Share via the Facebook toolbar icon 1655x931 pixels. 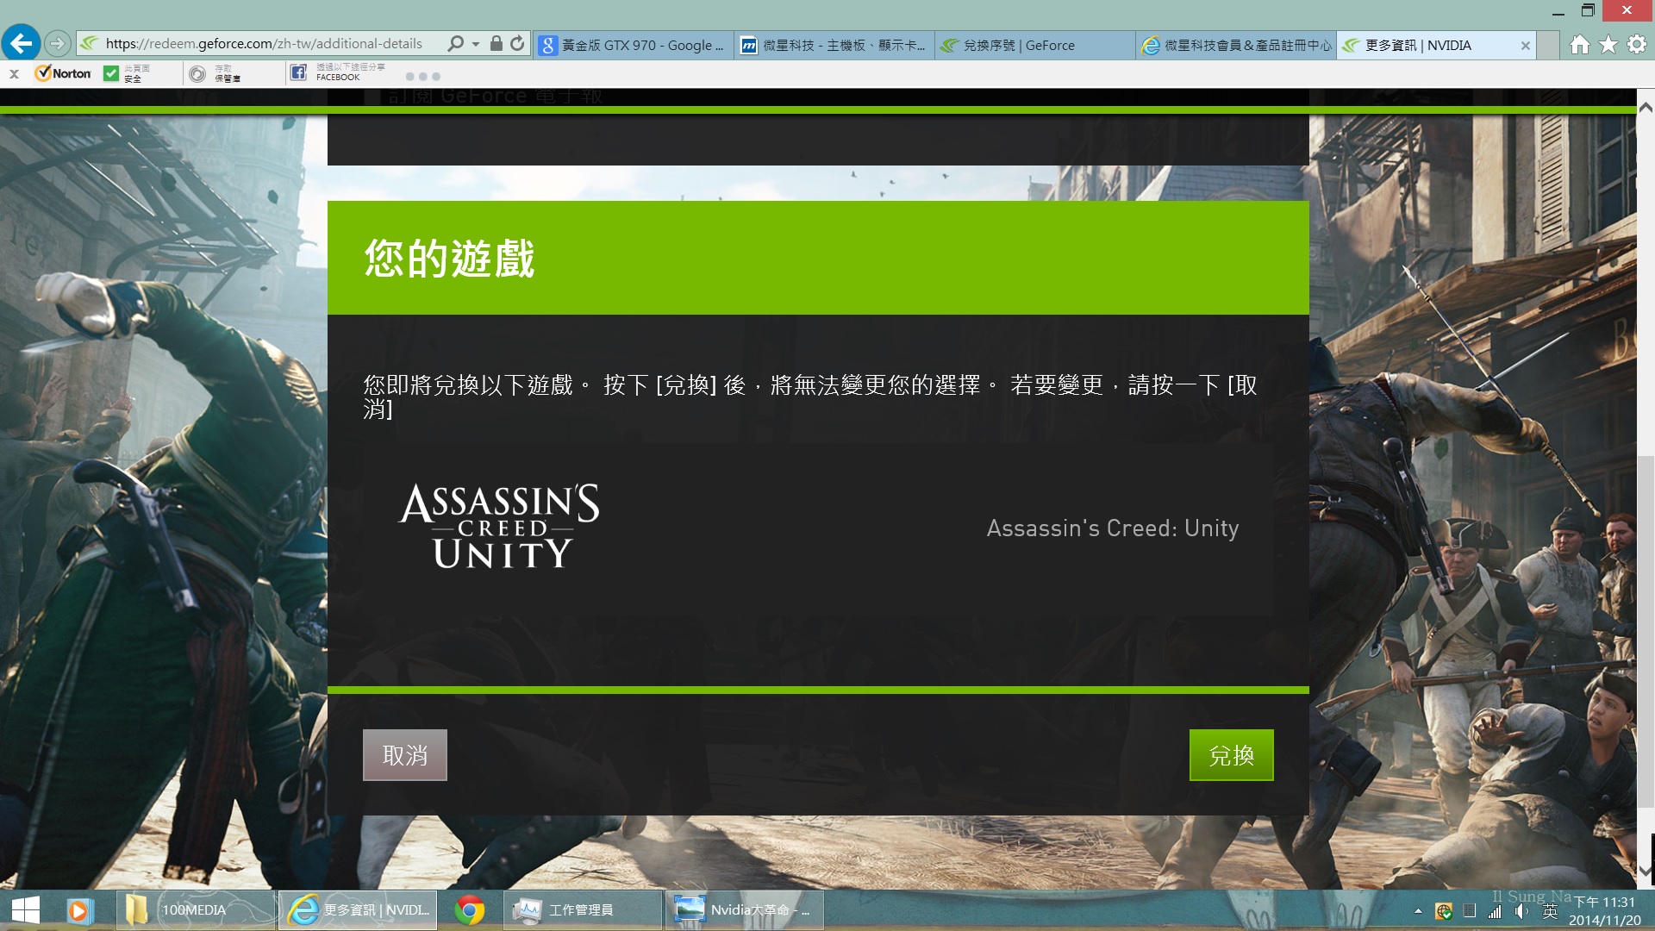point(298,72)
